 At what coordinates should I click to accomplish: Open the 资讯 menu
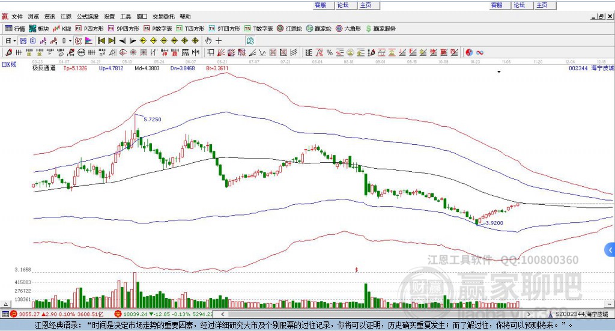[49, 16]
